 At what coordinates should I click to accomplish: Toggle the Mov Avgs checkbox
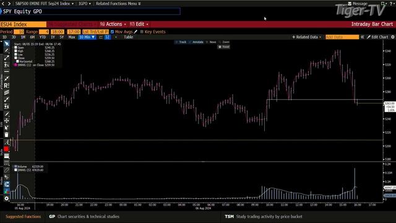pos(112,32)
